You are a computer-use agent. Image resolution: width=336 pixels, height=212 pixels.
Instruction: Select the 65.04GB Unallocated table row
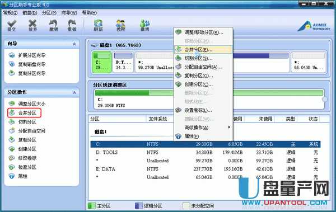206,177
